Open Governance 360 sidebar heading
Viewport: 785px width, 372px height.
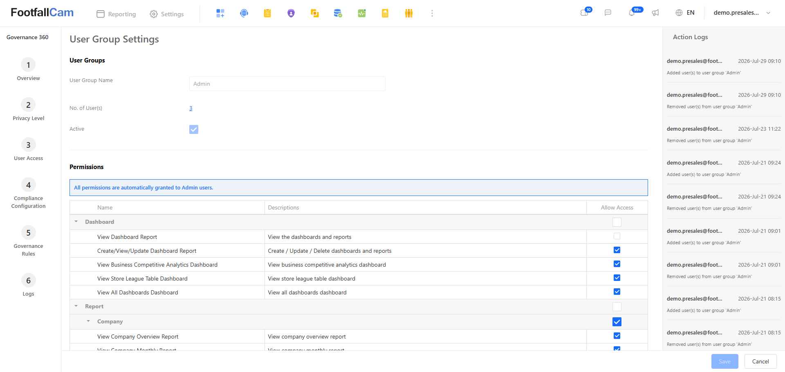(x=27, y=37)
